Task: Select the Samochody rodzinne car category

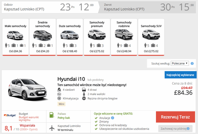Action: tap(124, 37)
